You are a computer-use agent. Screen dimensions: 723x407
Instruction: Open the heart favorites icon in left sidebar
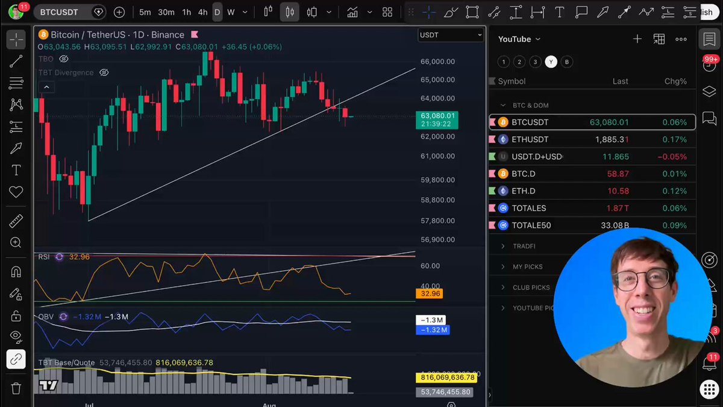click(16, 192)
